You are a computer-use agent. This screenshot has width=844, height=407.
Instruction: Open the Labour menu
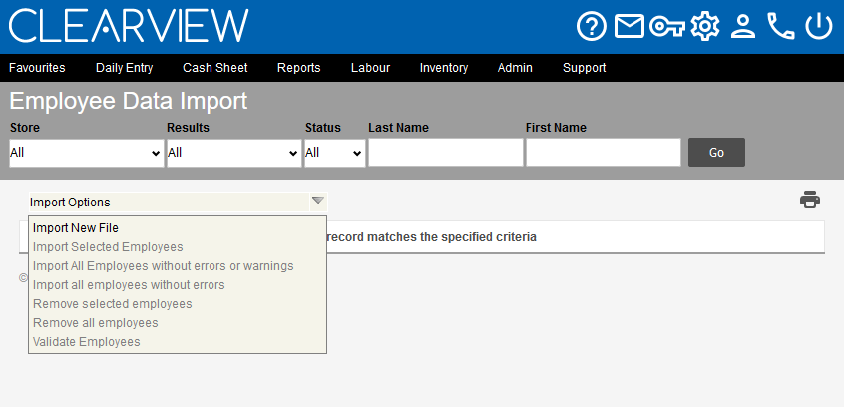370,68
